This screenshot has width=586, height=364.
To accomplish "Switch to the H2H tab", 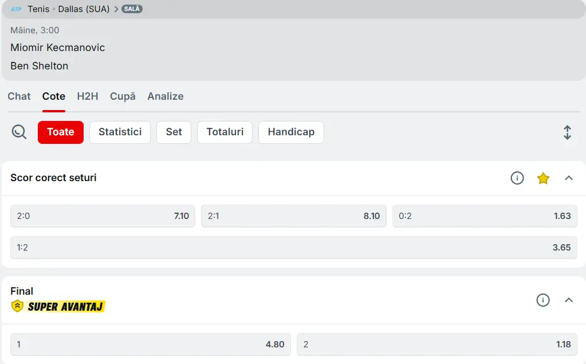I will 87,96.
